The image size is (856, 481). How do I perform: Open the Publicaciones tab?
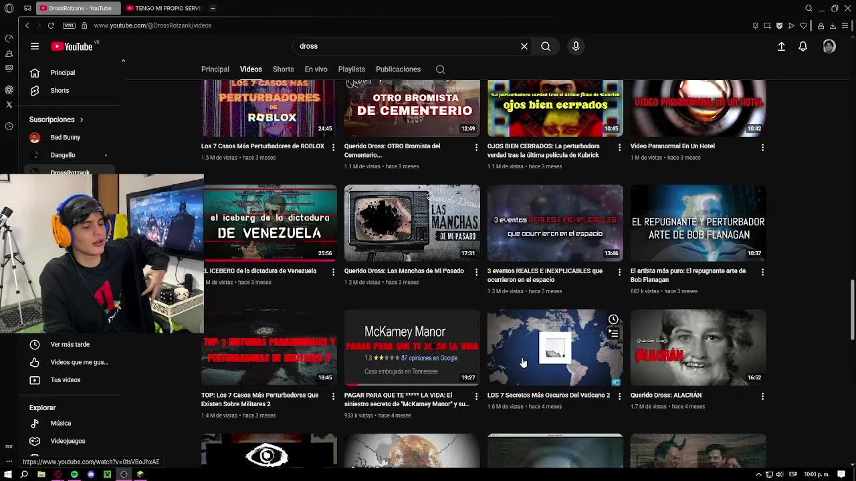(398, 69)
